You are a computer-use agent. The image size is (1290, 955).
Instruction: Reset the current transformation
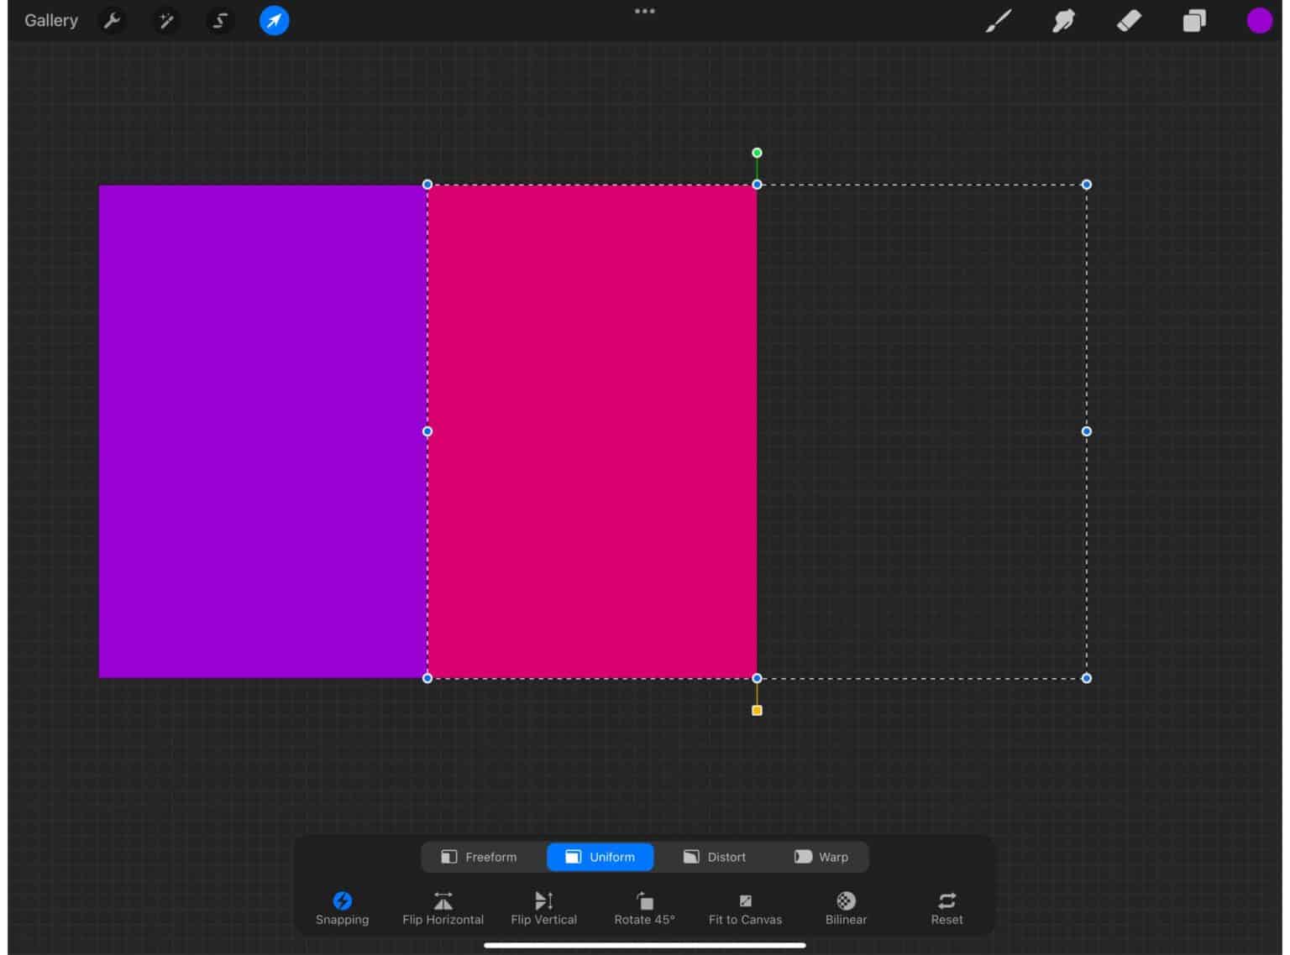click(x=947, y=907)
